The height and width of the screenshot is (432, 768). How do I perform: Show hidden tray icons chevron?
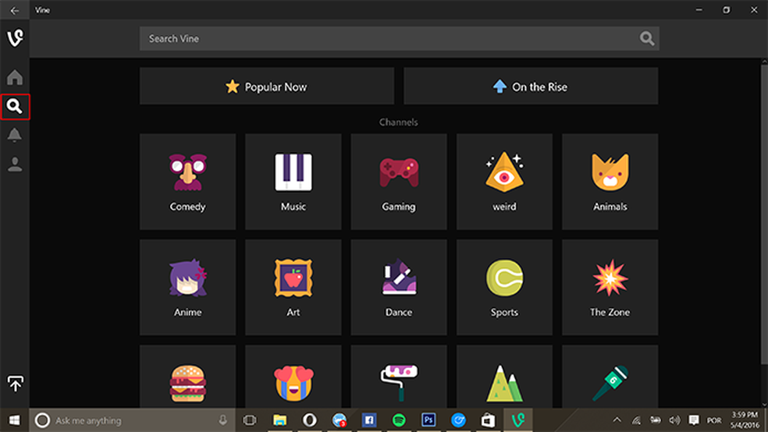point(617,420)
